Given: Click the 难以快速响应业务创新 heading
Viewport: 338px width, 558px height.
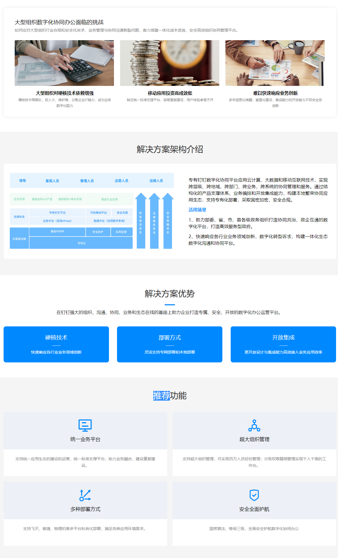Looking at the screenshot, I should click(275, 93).
